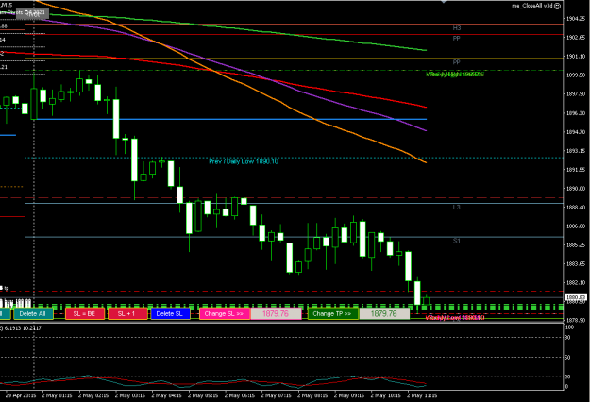Click time label 2 May 03:15

[x=130, y=395]
